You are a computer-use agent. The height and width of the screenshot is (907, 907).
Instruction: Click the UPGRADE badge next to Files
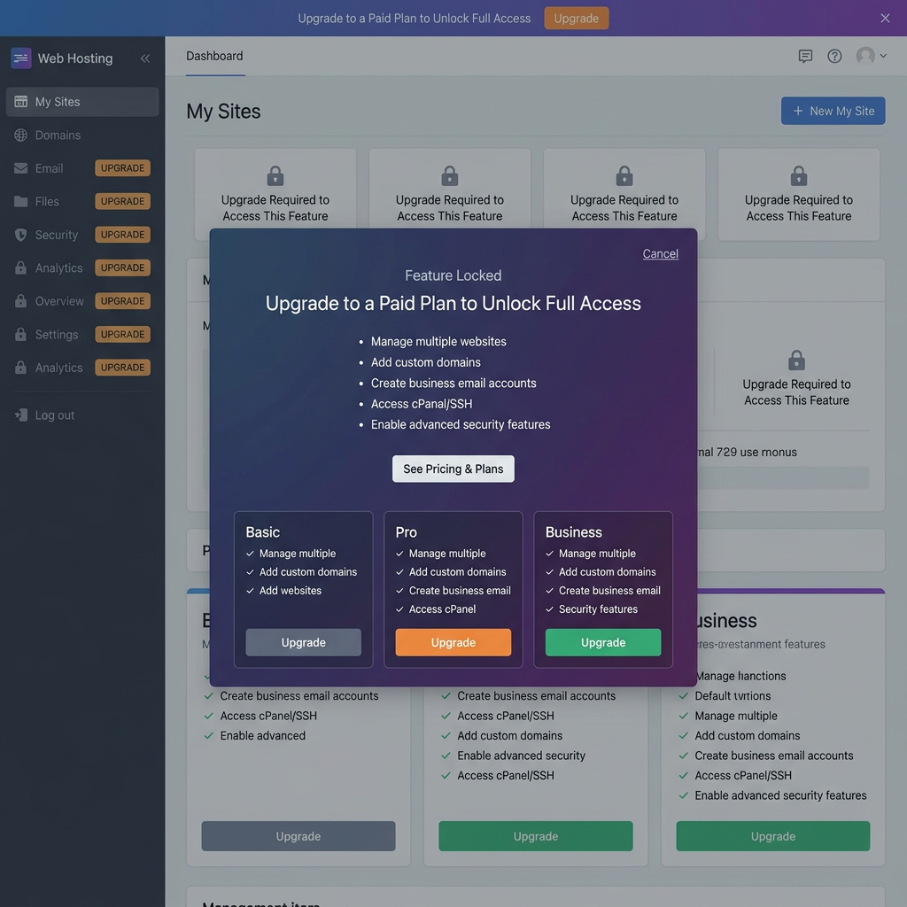[122, 201]
